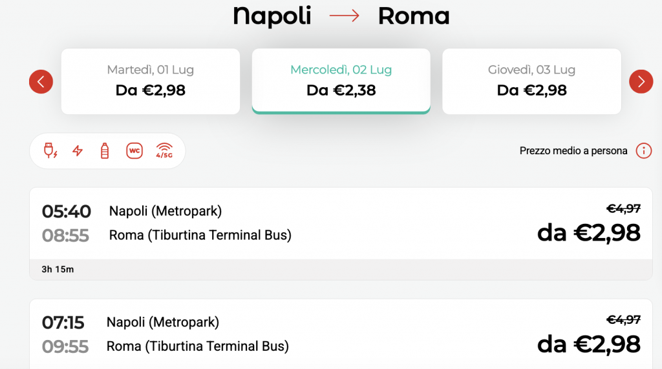Click the da €2,98 price for 05:40 trip

pyautogui.click(x=588, y=233)
